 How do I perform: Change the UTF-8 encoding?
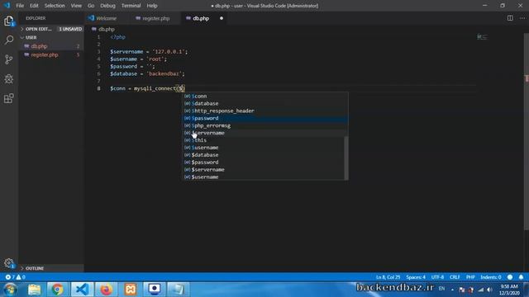pos(437,277)
